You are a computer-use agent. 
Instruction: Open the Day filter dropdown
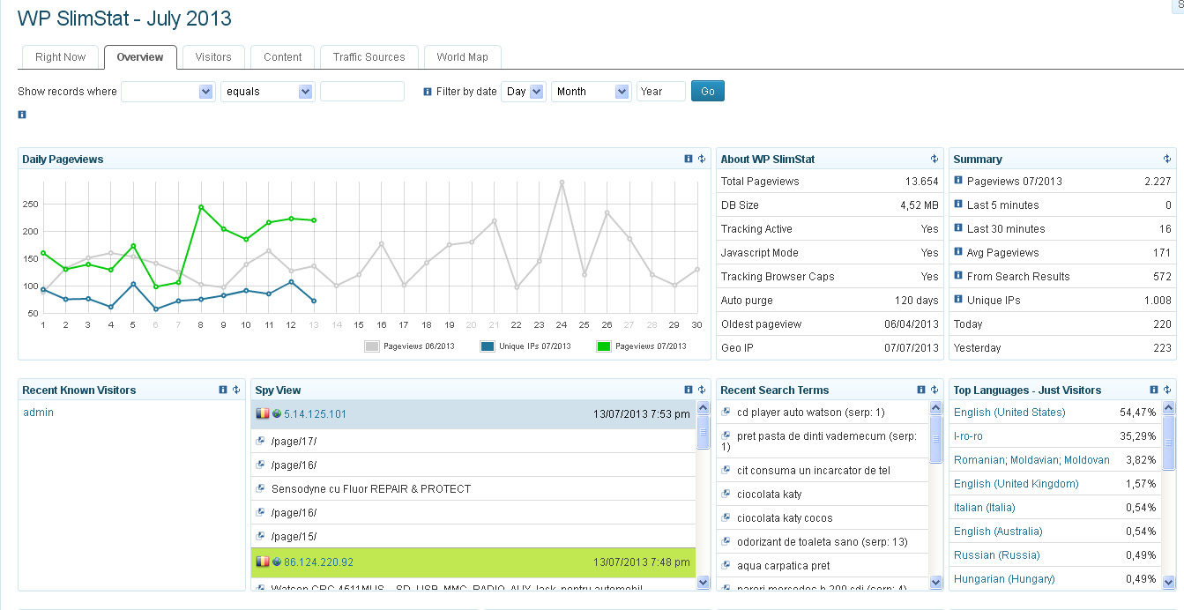tap(524, 92)
